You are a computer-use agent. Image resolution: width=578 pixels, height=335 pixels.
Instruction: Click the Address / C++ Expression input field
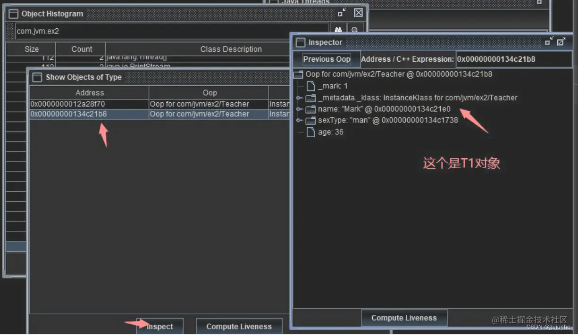point(514,59)
